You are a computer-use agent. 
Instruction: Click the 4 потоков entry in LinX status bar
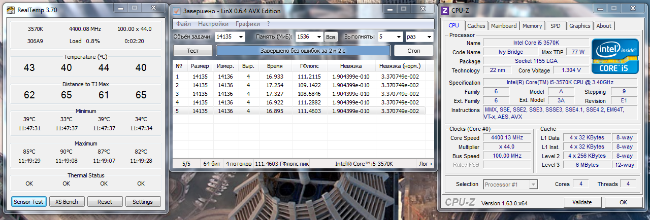(238, 164)
